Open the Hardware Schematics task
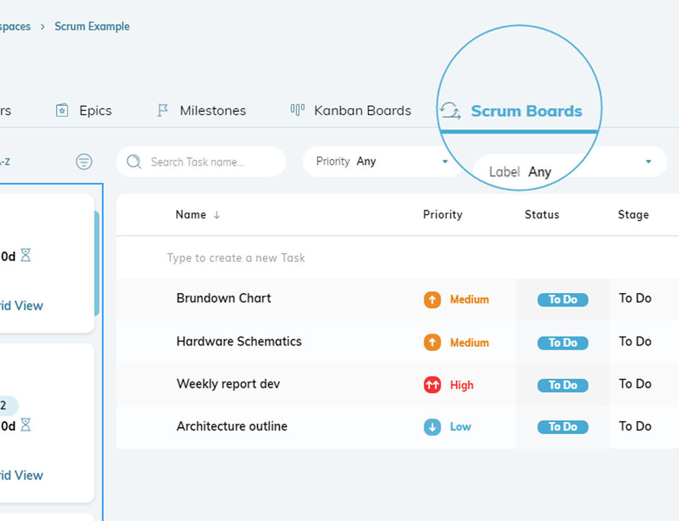This screenshot has width=679, height=521. [x=239, y=342]
